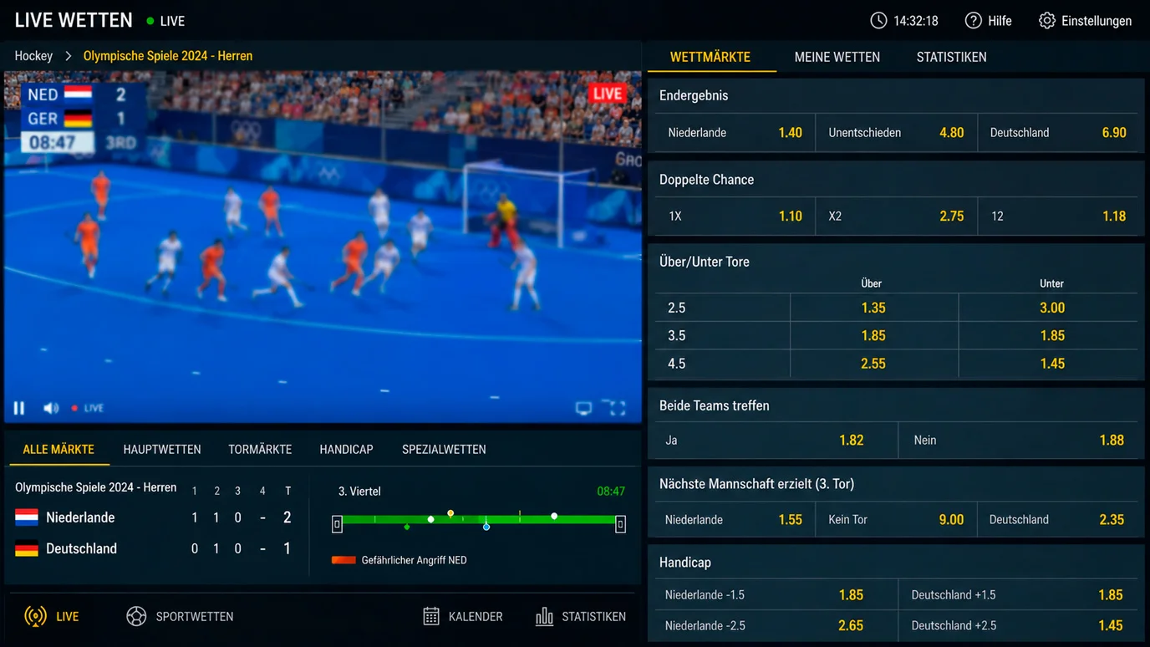Click the Germany flag in scoreboard

27,549
